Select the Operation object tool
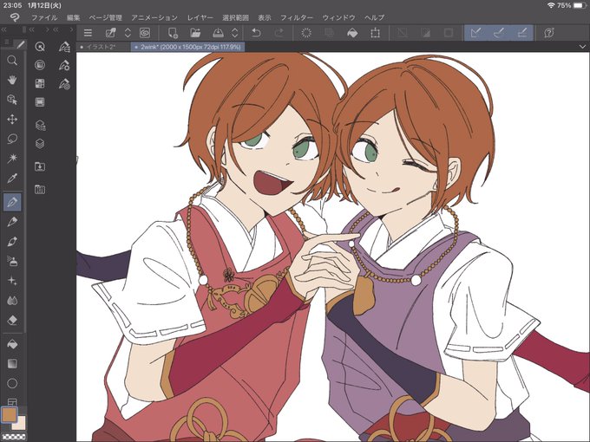 coord(12,100)
